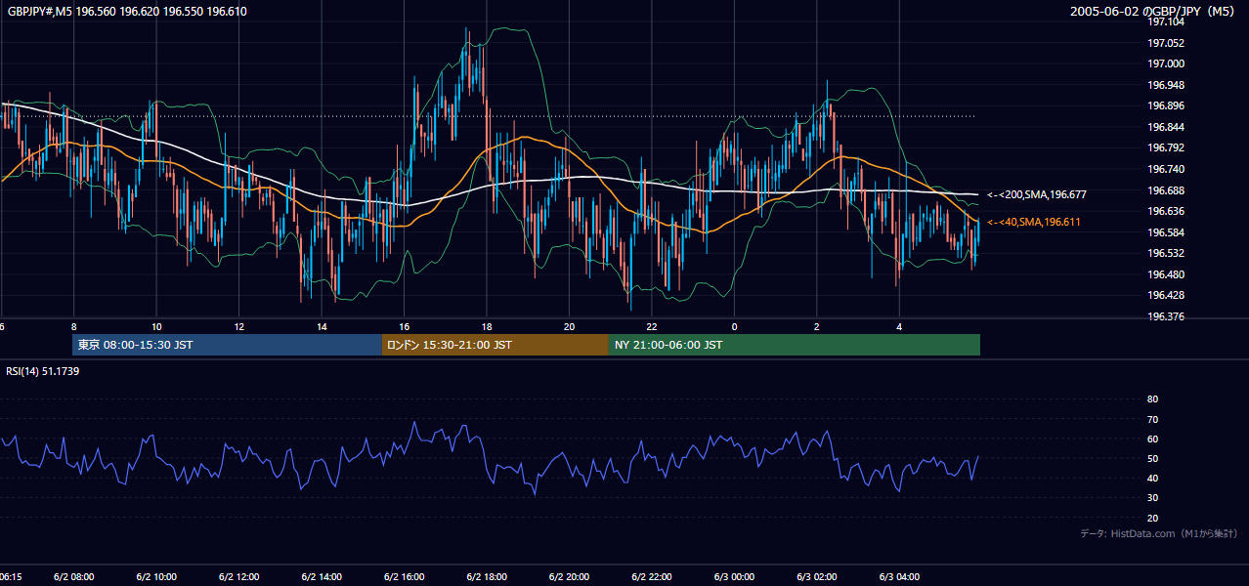Select the NY 21:00-06:00 JST session bar
1249x586 pixels.
tap(795, 345)
